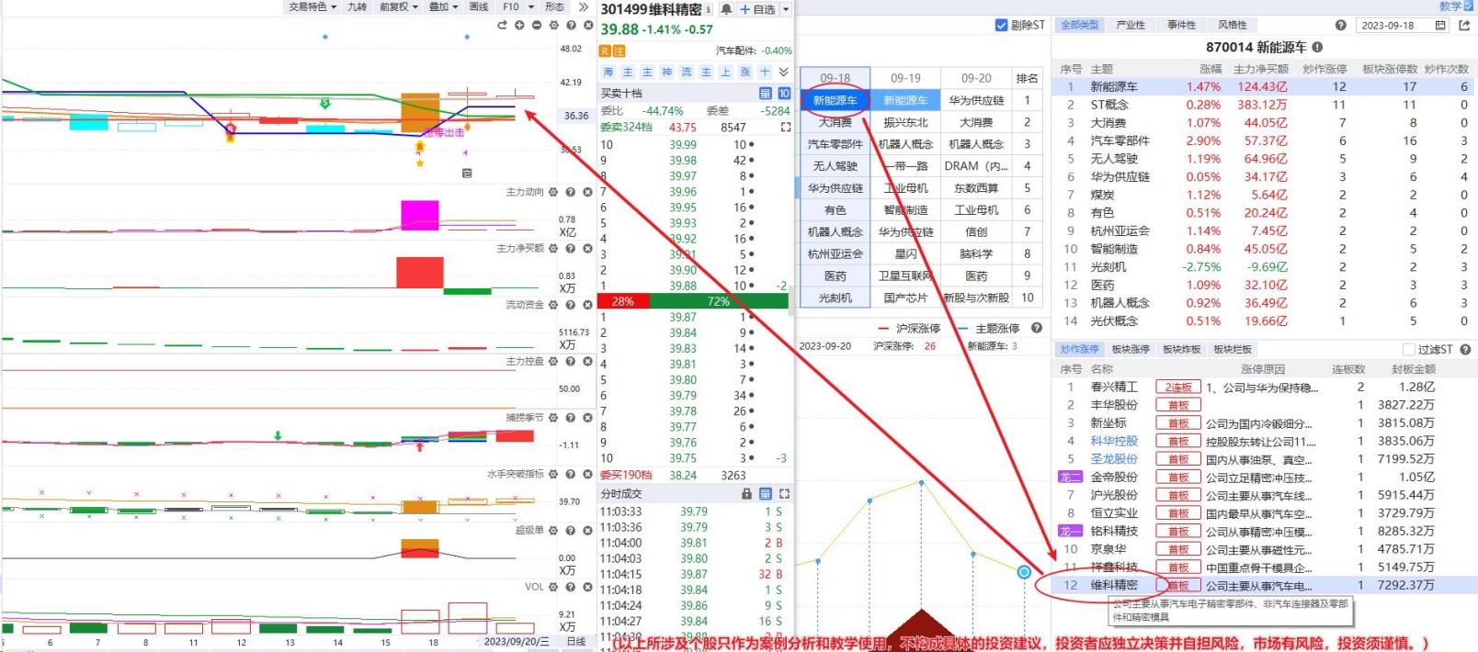Switch to the 板块炸板 tab
Image resolution: width=1478 pixels, height=652 pixels.
(1182, 350)
